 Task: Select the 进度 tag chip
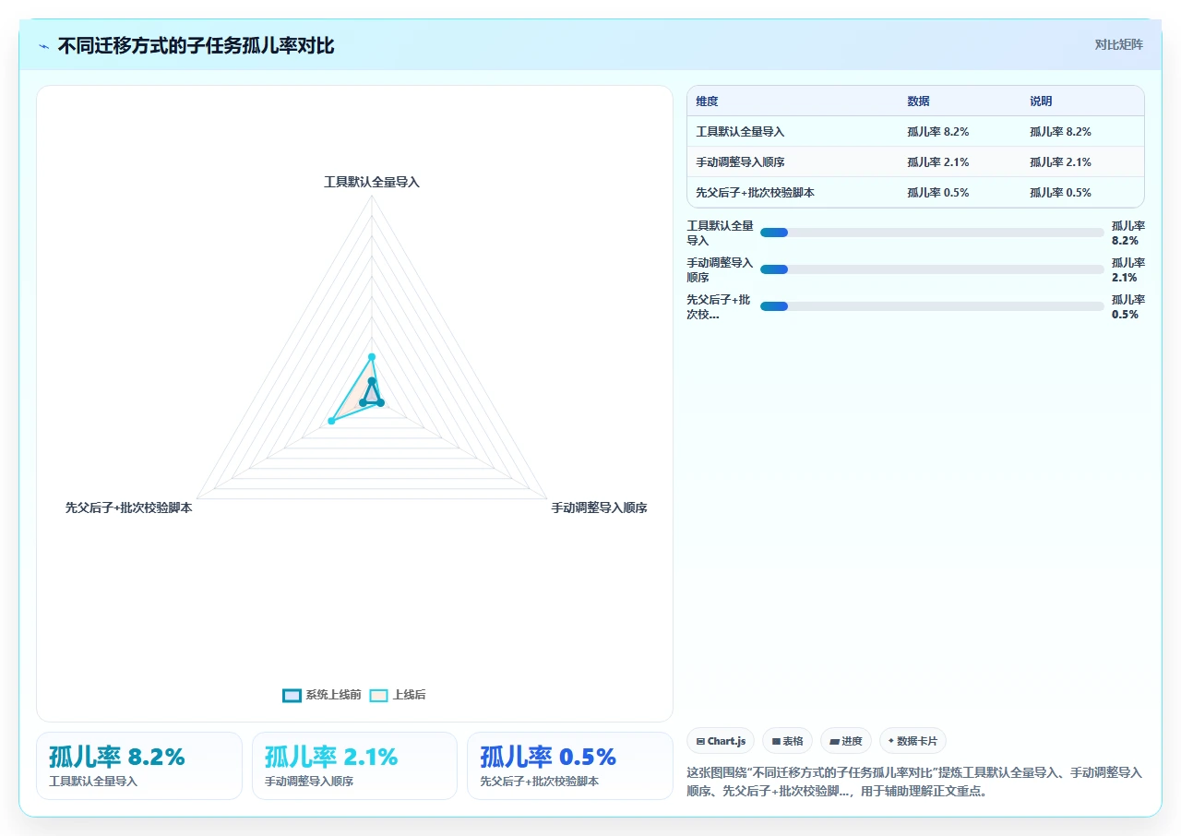click(845, 741)
